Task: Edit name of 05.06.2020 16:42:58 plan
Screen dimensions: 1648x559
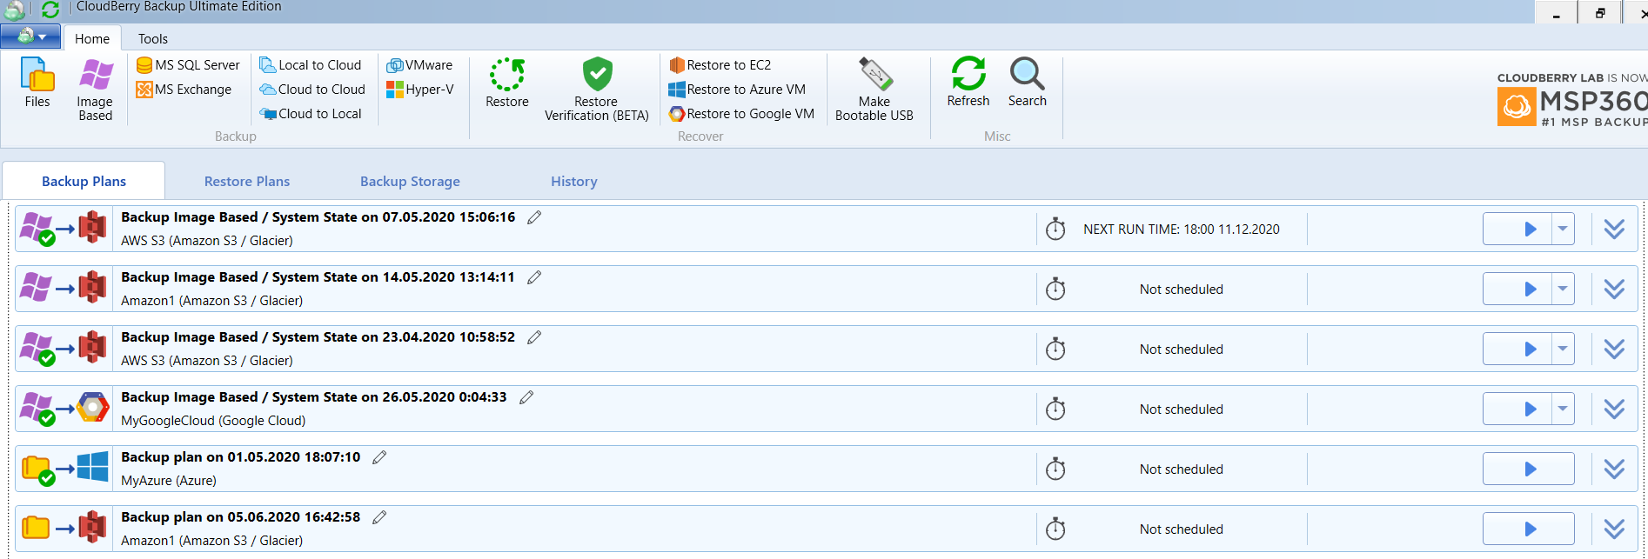Action: point(379,517)
